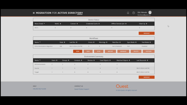The image size is (187, 105).
Task: Sort Device Status by Wave (Total)
Action: click(40, 24)
